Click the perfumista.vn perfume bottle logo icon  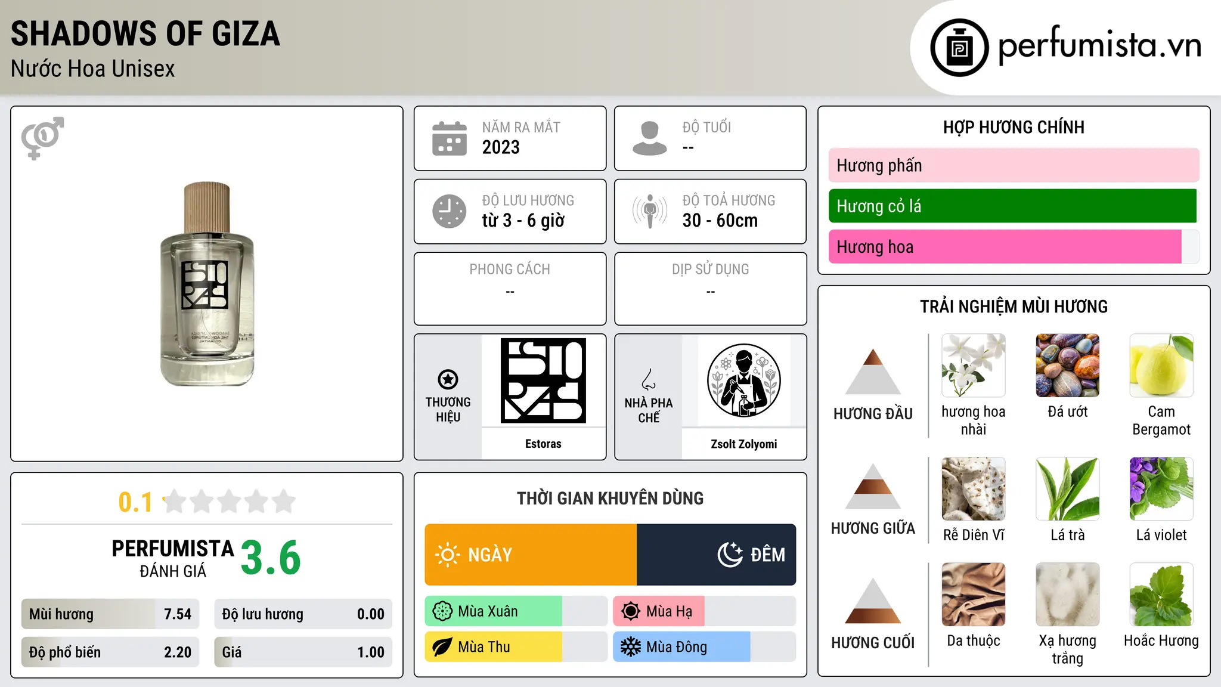point(959,48)
